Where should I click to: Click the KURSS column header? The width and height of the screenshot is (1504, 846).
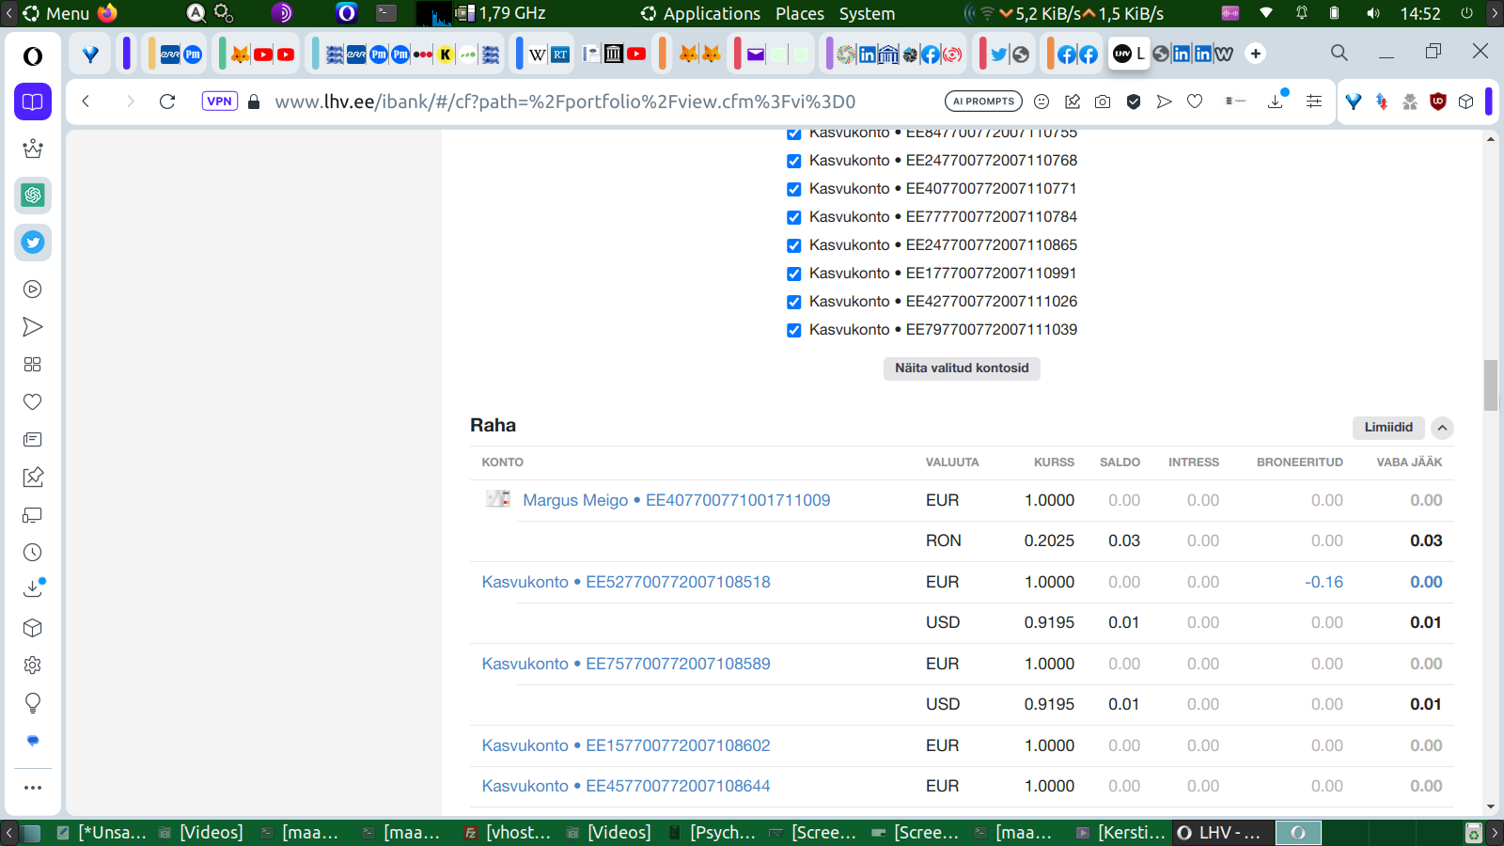pyautogui.click(x=1054, y=462)
